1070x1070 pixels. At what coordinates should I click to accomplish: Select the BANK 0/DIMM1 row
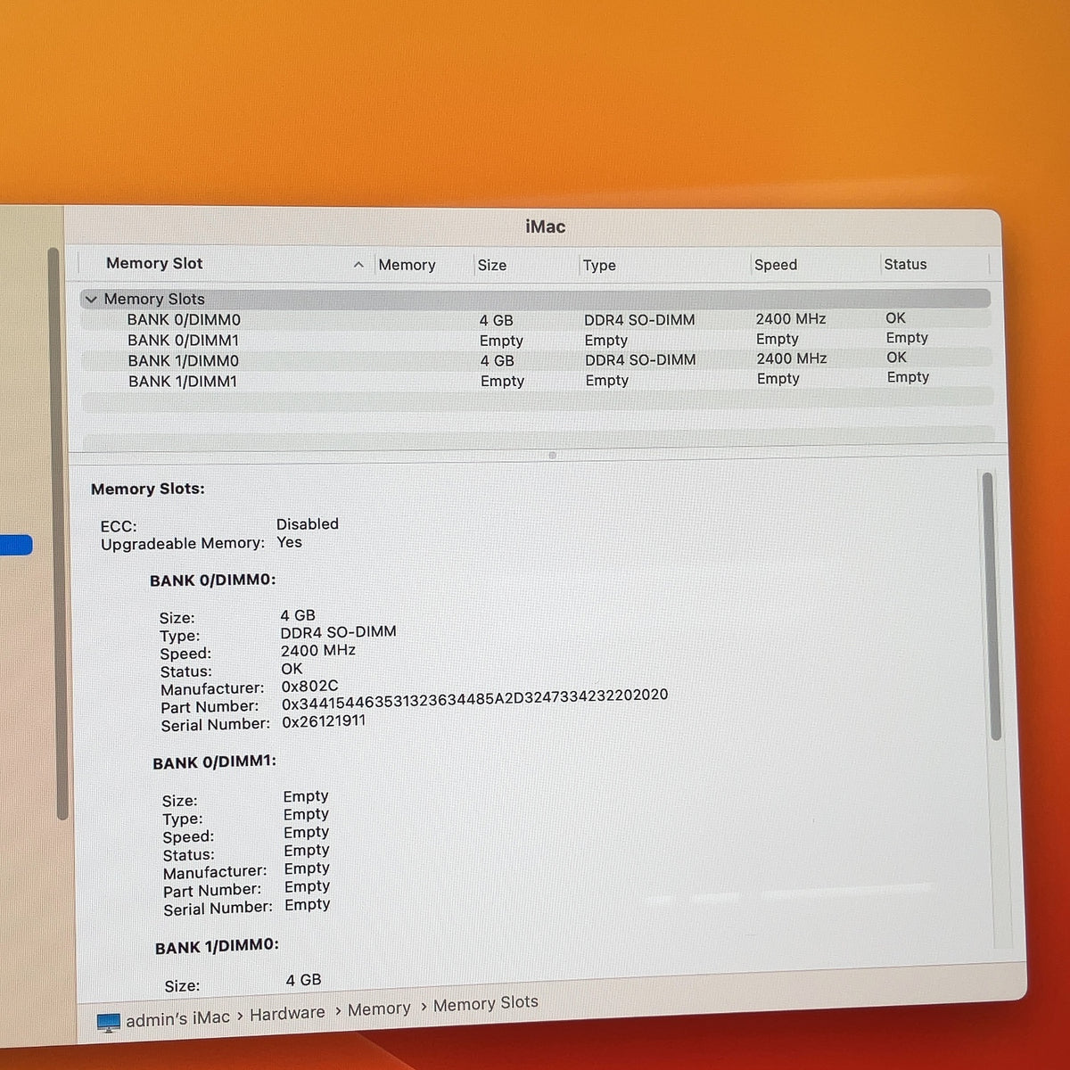(x=536, y=340)
